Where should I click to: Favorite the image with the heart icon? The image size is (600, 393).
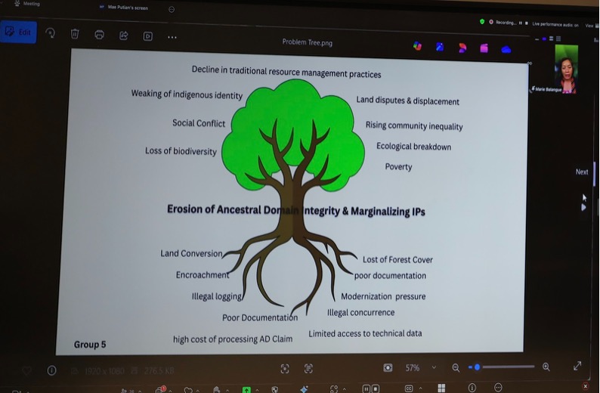pyautogui.click(x=27, y=370)
